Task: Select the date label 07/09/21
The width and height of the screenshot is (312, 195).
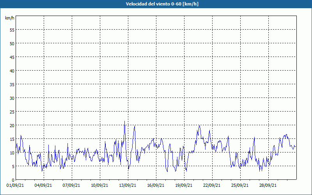Action: [71, 186]
